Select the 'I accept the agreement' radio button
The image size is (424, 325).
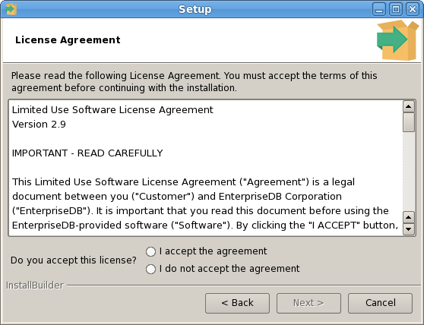tap(150, 251)
